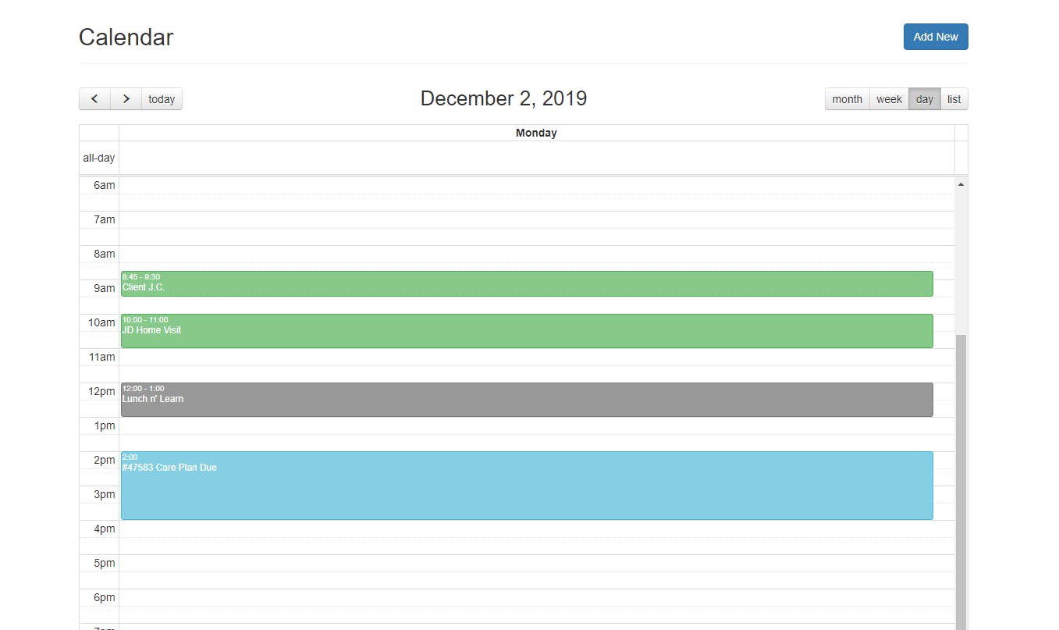This screenshot has height=630, width=1059.
Task: Open the JD Home Visit event
Action: coord(527,330)
